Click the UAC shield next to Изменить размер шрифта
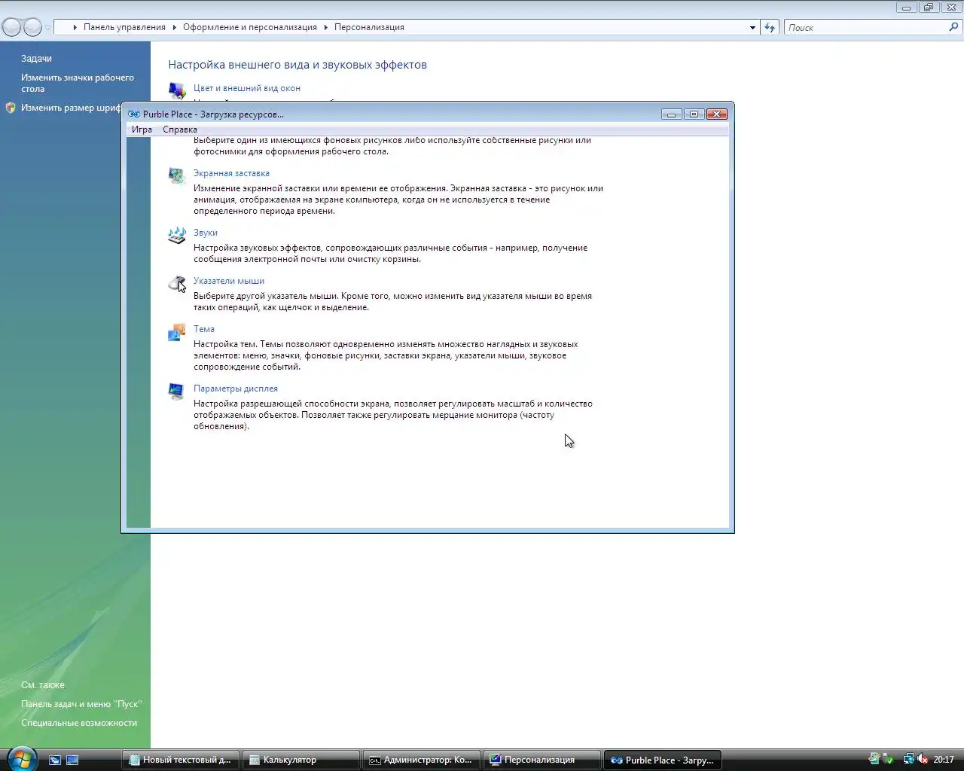 click(x=11, y=108)
